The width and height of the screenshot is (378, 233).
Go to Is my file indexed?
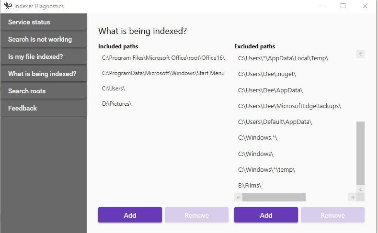coord(44,56)
